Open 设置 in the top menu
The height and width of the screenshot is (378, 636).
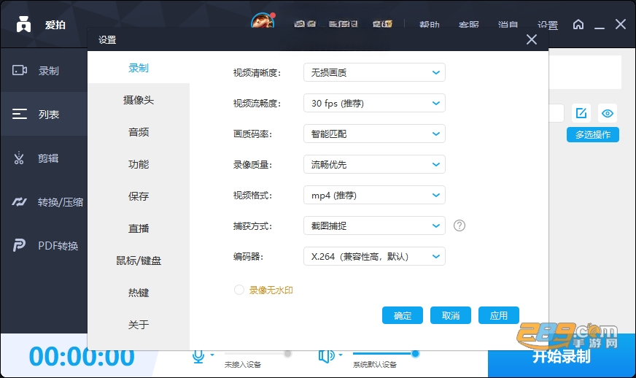coord(548,24)
